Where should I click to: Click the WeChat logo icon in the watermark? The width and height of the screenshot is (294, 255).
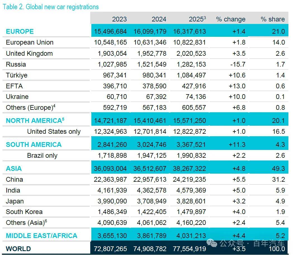tap(212, 243)
